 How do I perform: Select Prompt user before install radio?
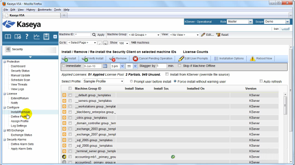(x=131, y=81)
